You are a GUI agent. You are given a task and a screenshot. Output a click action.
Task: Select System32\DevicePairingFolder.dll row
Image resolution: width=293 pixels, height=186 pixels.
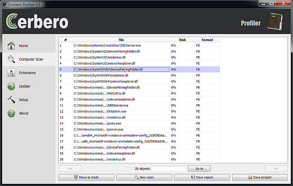coord(139,51)
